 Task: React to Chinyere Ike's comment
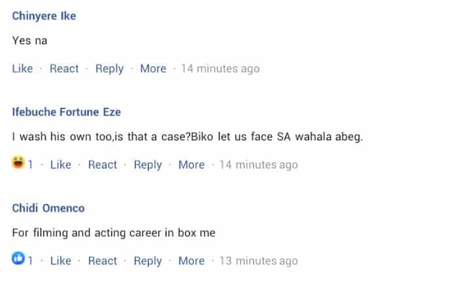coord(64,69)
